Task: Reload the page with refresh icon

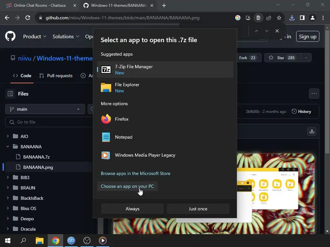Action: pos(28,18)
